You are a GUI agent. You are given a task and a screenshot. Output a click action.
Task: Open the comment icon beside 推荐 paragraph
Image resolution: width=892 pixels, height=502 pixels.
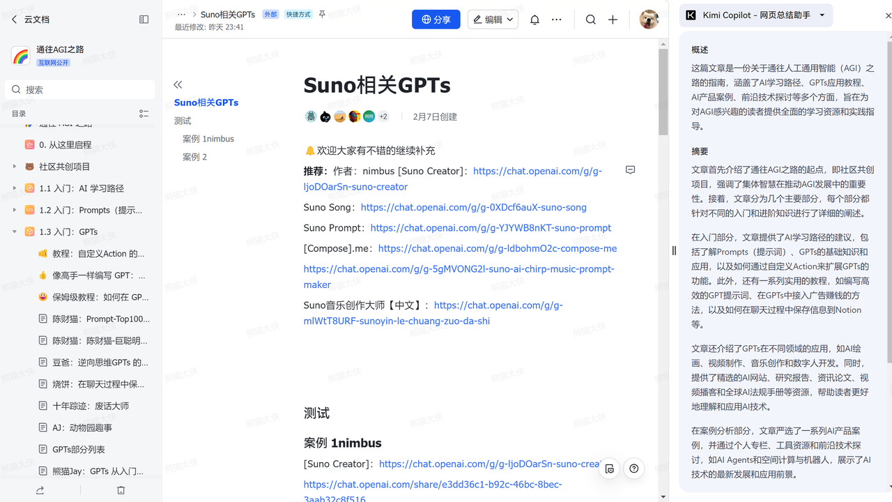631,170
